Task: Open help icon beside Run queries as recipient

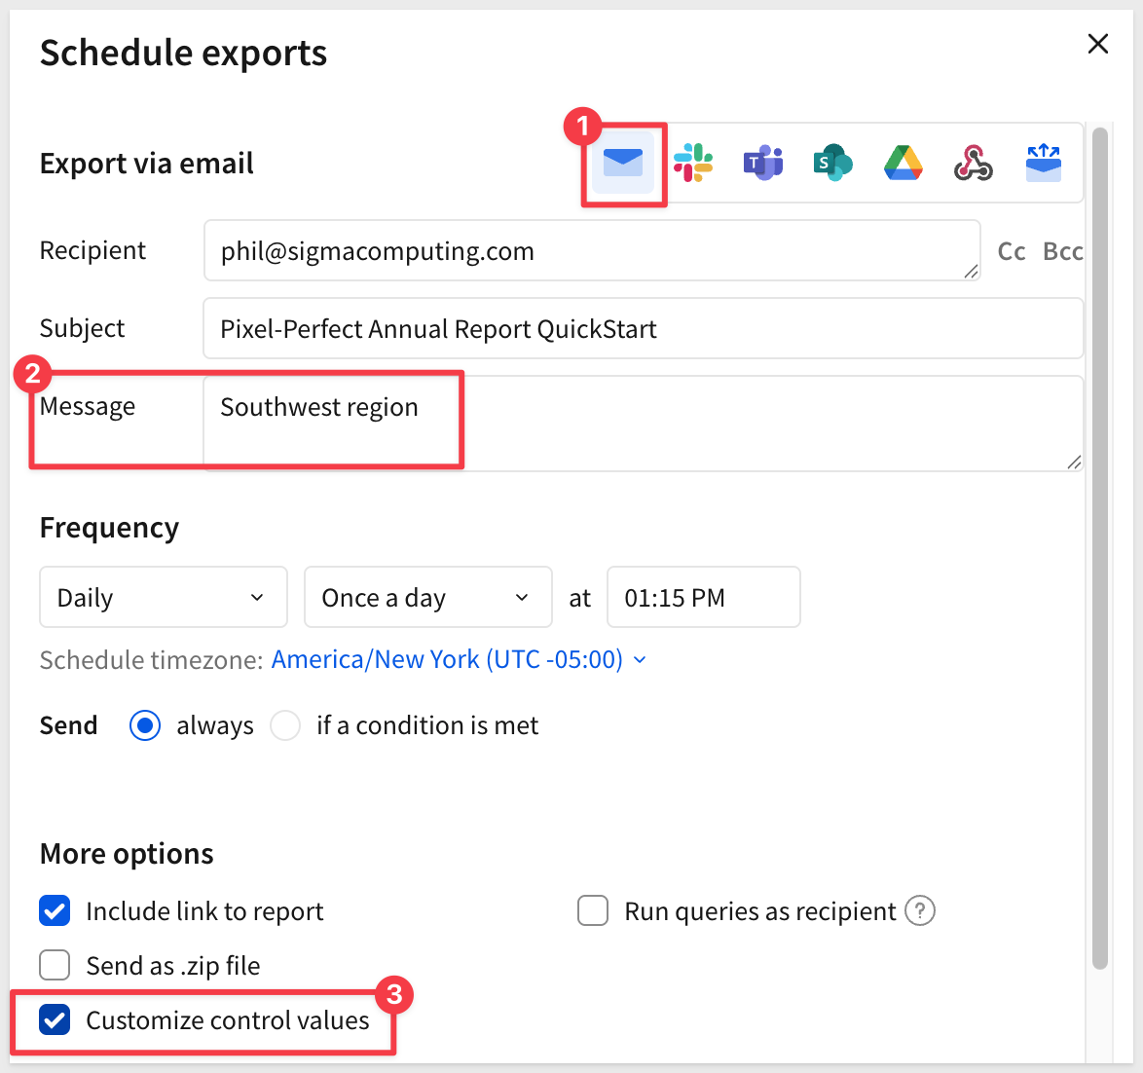Action: [920, 911]
